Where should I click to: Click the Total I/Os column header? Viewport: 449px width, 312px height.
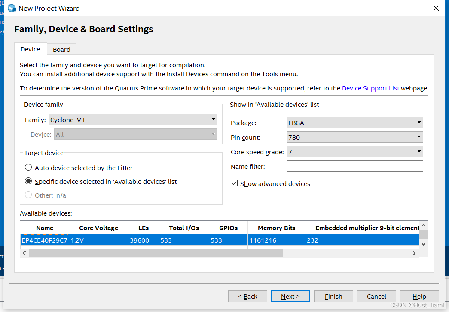tap(184, 228)
